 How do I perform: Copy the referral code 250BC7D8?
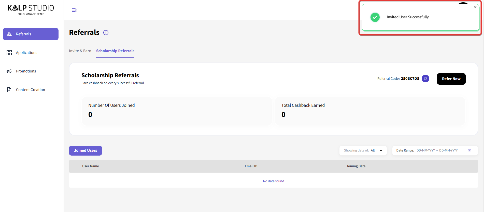pos(425,79)
